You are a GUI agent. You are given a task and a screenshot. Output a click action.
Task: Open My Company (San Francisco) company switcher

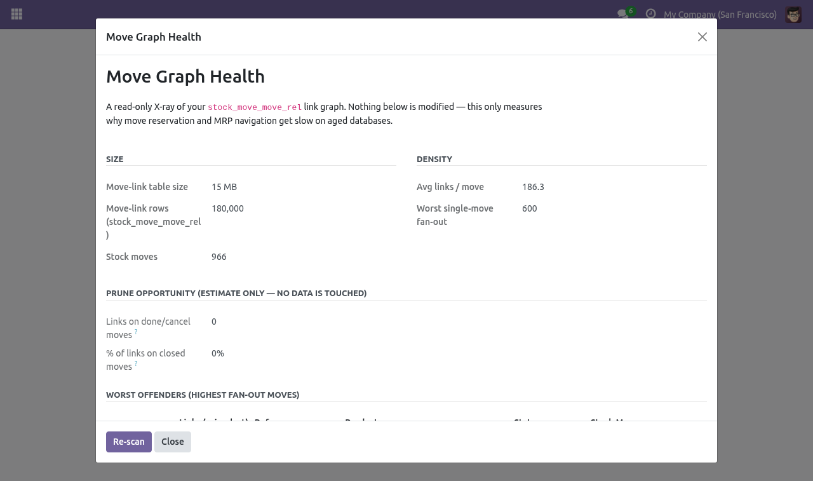tap(720, 15)
